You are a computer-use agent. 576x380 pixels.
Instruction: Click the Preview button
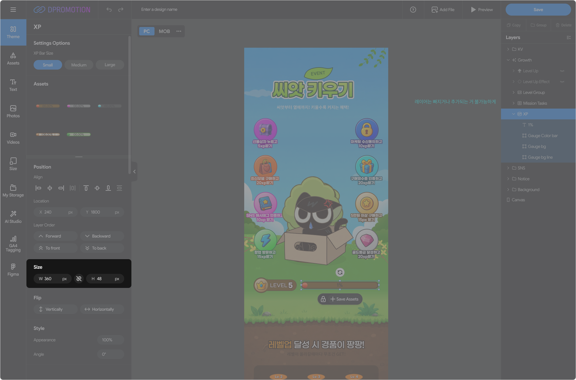pyautogui.click(x=482, y=10)
